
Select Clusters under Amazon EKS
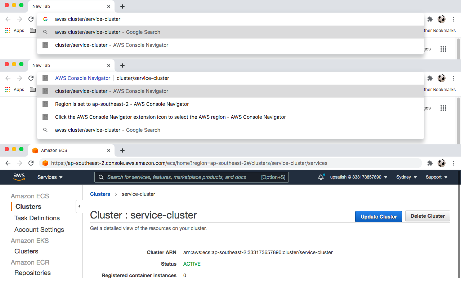(x=26, y=251)
